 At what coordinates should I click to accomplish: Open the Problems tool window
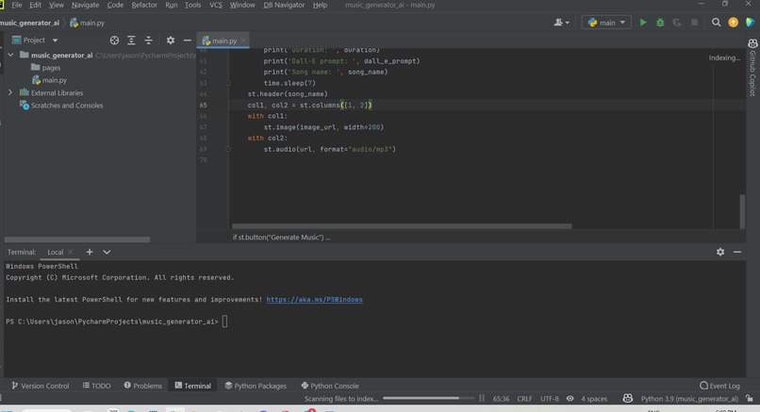(x=143, y=386)
